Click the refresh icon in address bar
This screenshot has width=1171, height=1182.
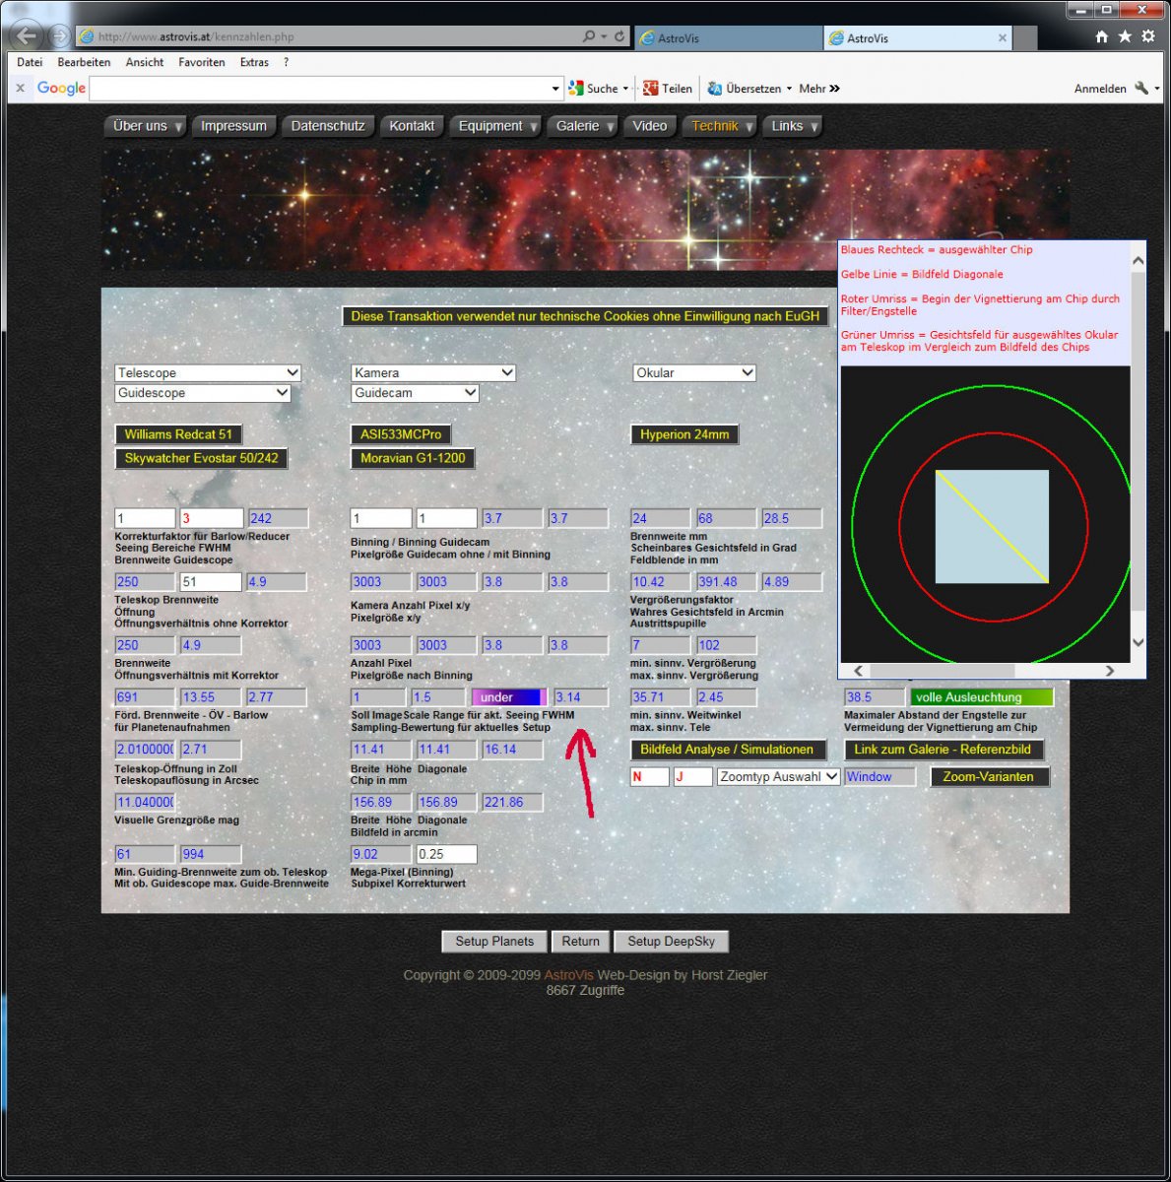619,36
